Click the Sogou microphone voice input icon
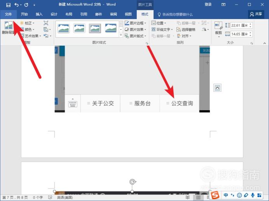 point(253,195)
